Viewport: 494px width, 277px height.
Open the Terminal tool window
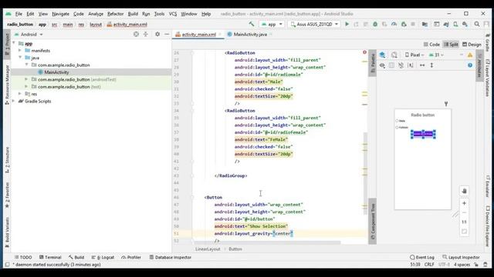coord(50,257)
